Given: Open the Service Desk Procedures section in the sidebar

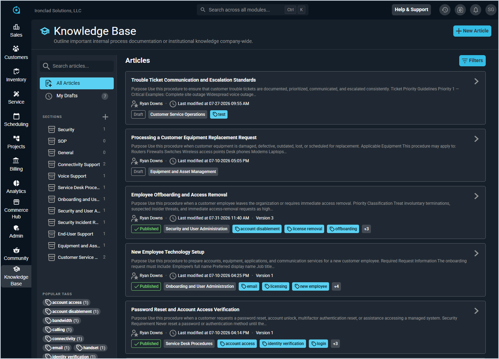Looking at the screenshot, I should (x=77, y=187).
